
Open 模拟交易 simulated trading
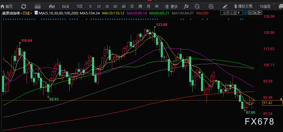click(243, 6)
